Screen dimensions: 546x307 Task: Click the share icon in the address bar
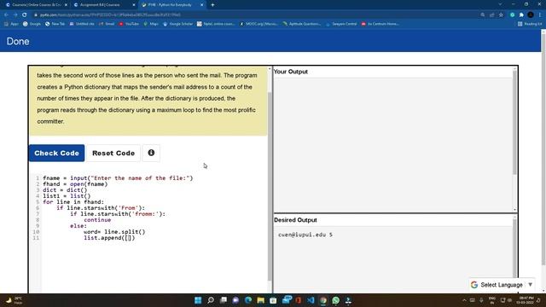(x=491, y=15)
